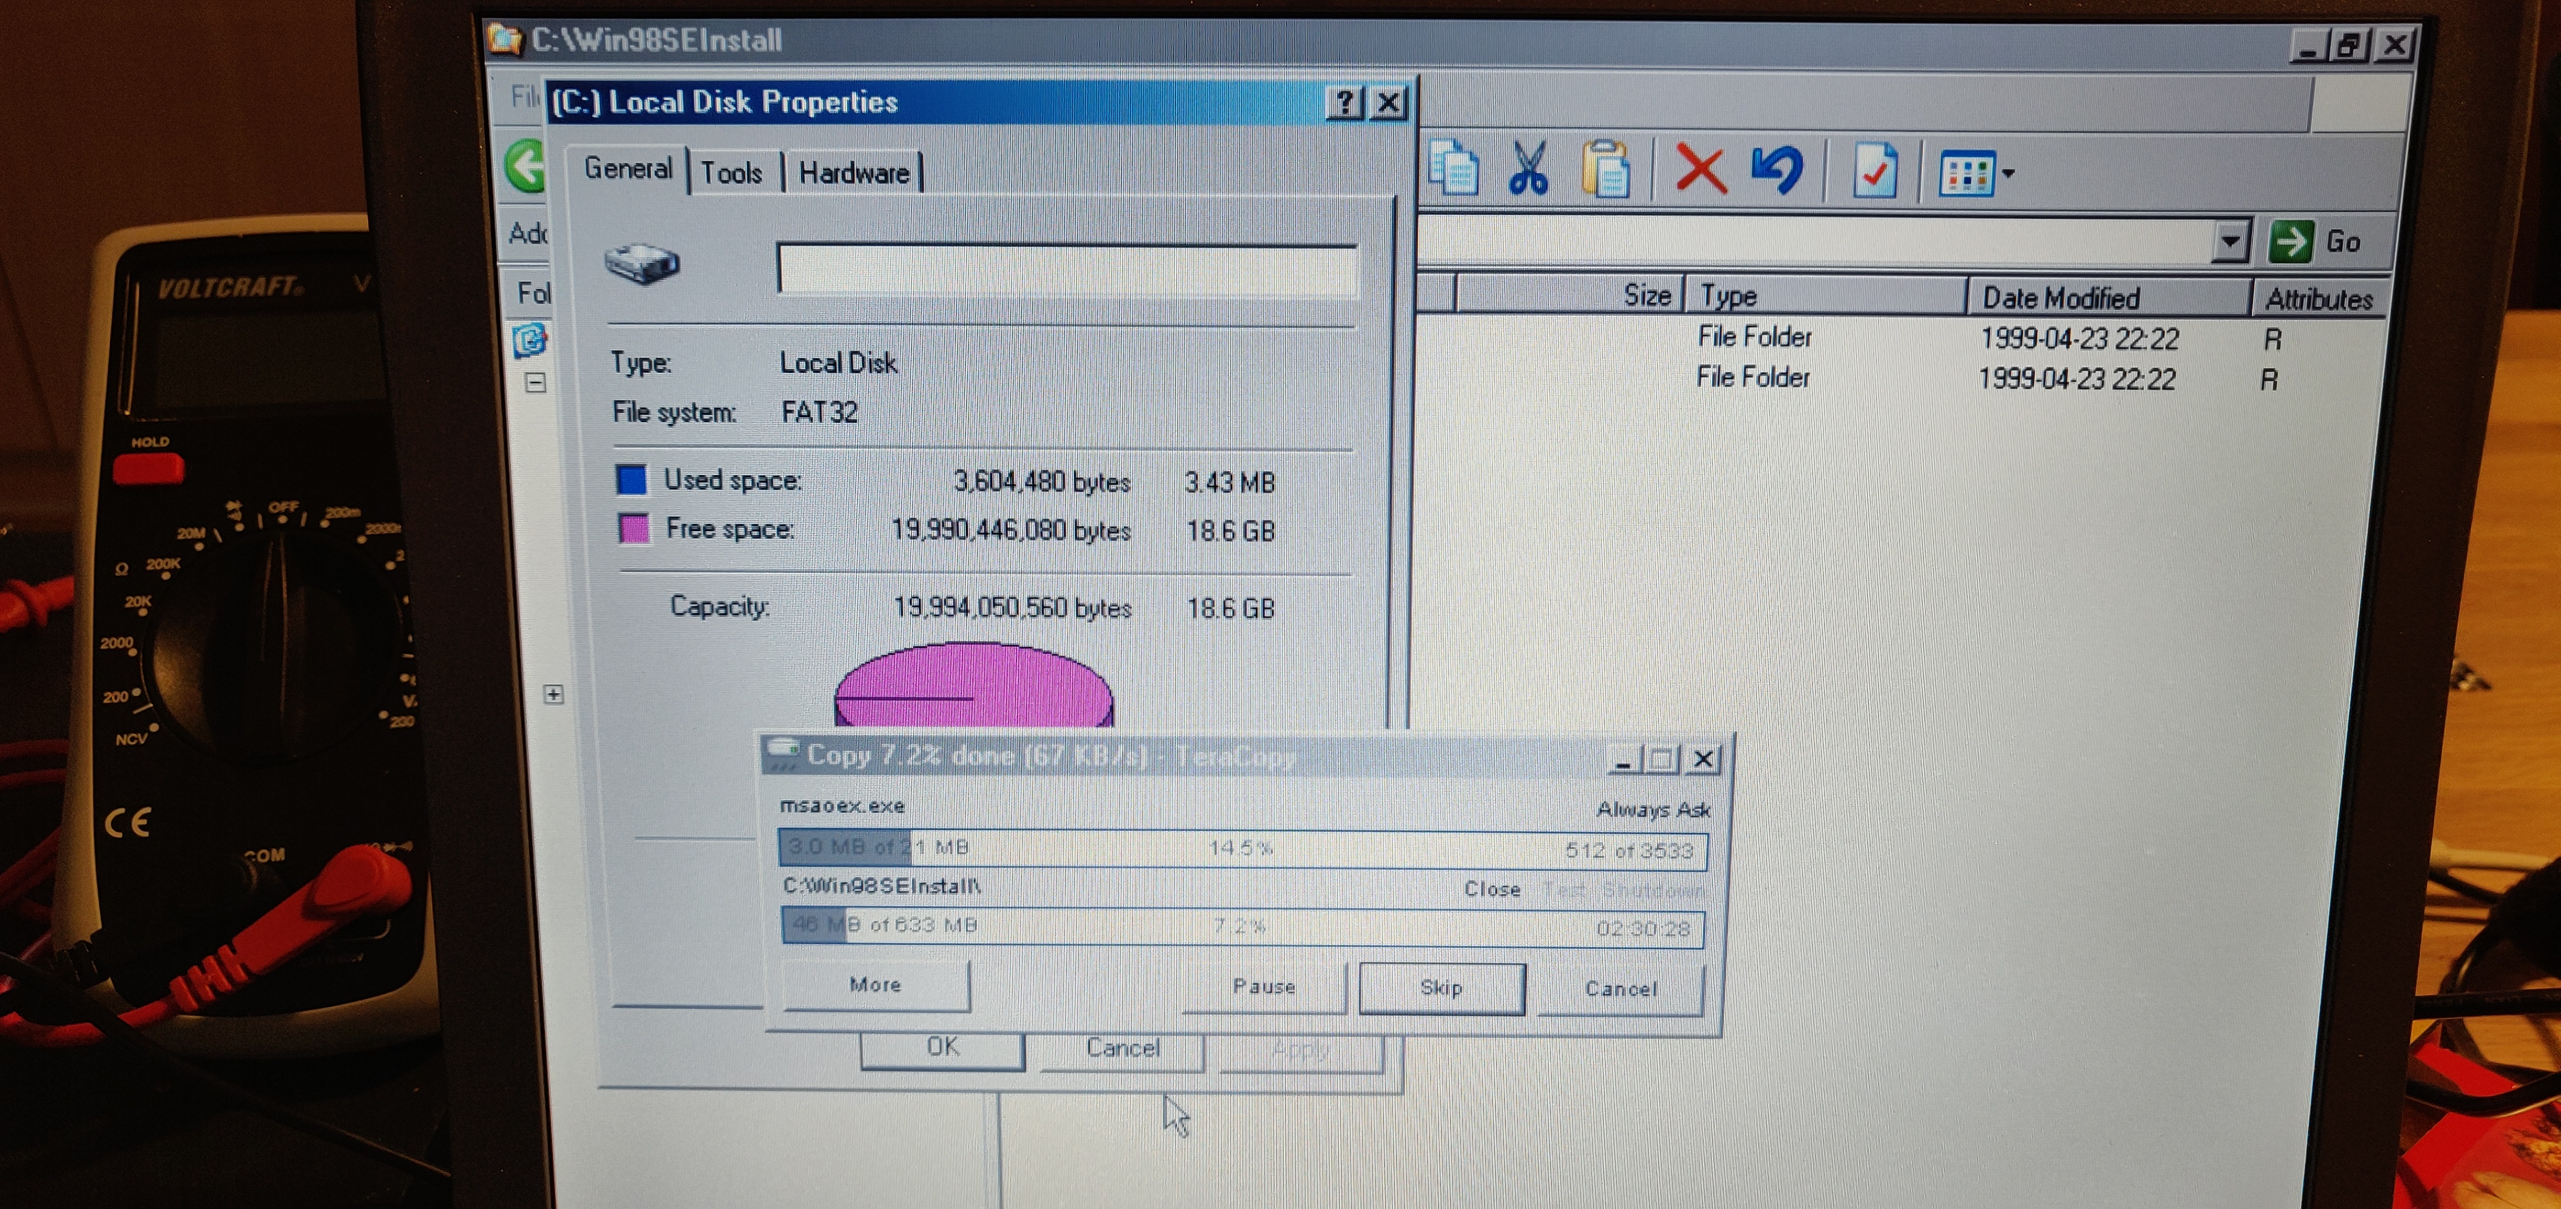Open the address bar dropdown arrow

tap(2230, 242)
